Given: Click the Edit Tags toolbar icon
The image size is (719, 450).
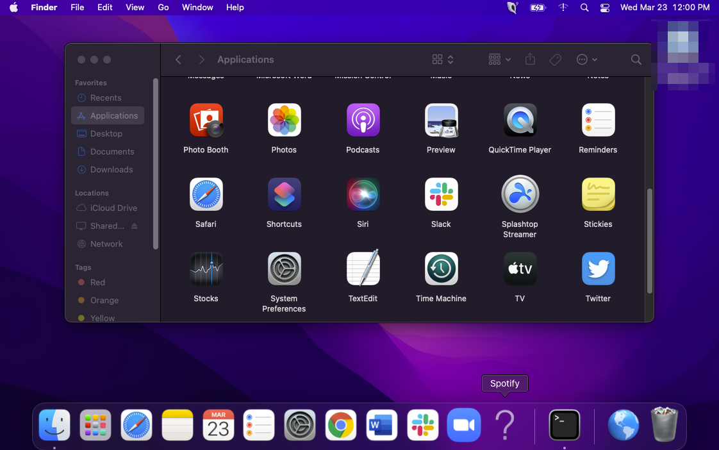Looking at the screenshot, I should pos(556,60).
